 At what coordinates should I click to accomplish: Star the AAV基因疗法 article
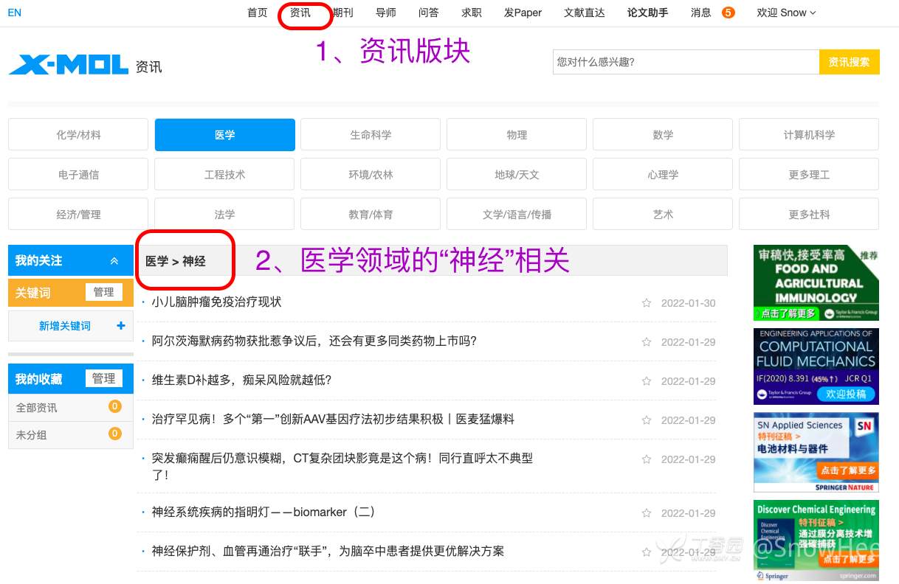pos(647,420)
